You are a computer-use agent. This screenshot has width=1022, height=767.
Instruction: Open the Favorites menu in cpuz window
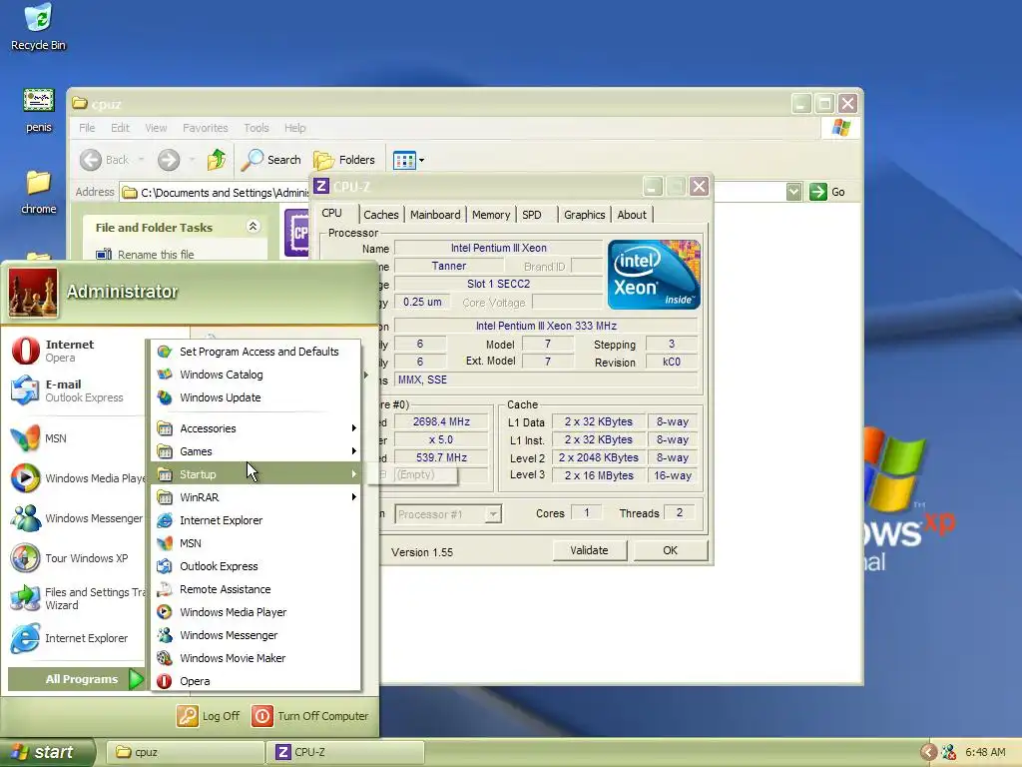tap(206, 128)
